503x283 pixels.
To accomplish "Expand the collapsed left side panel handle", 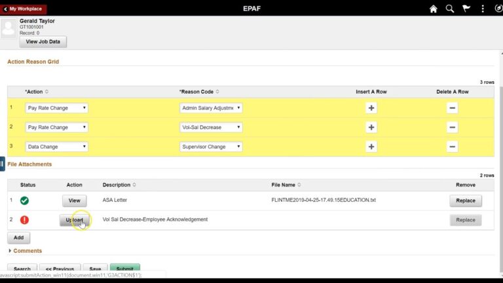I will coord(3,164).
